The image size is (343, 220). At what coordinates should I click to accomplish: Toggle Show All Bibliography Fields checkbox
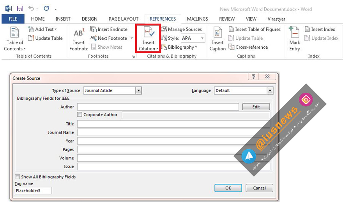tap(18, 177)
